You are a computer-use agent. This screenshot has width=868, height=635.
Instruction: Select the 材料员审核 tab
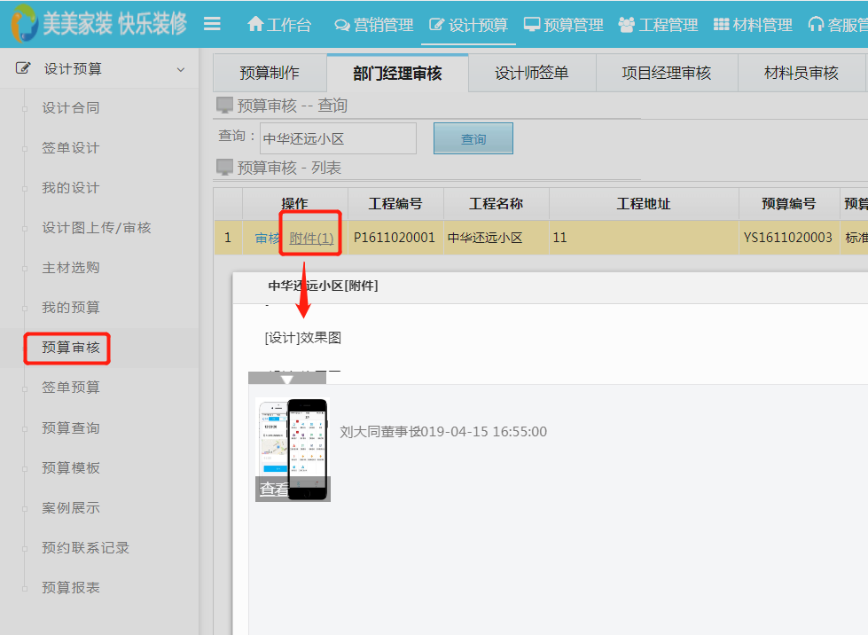point(801,72)
